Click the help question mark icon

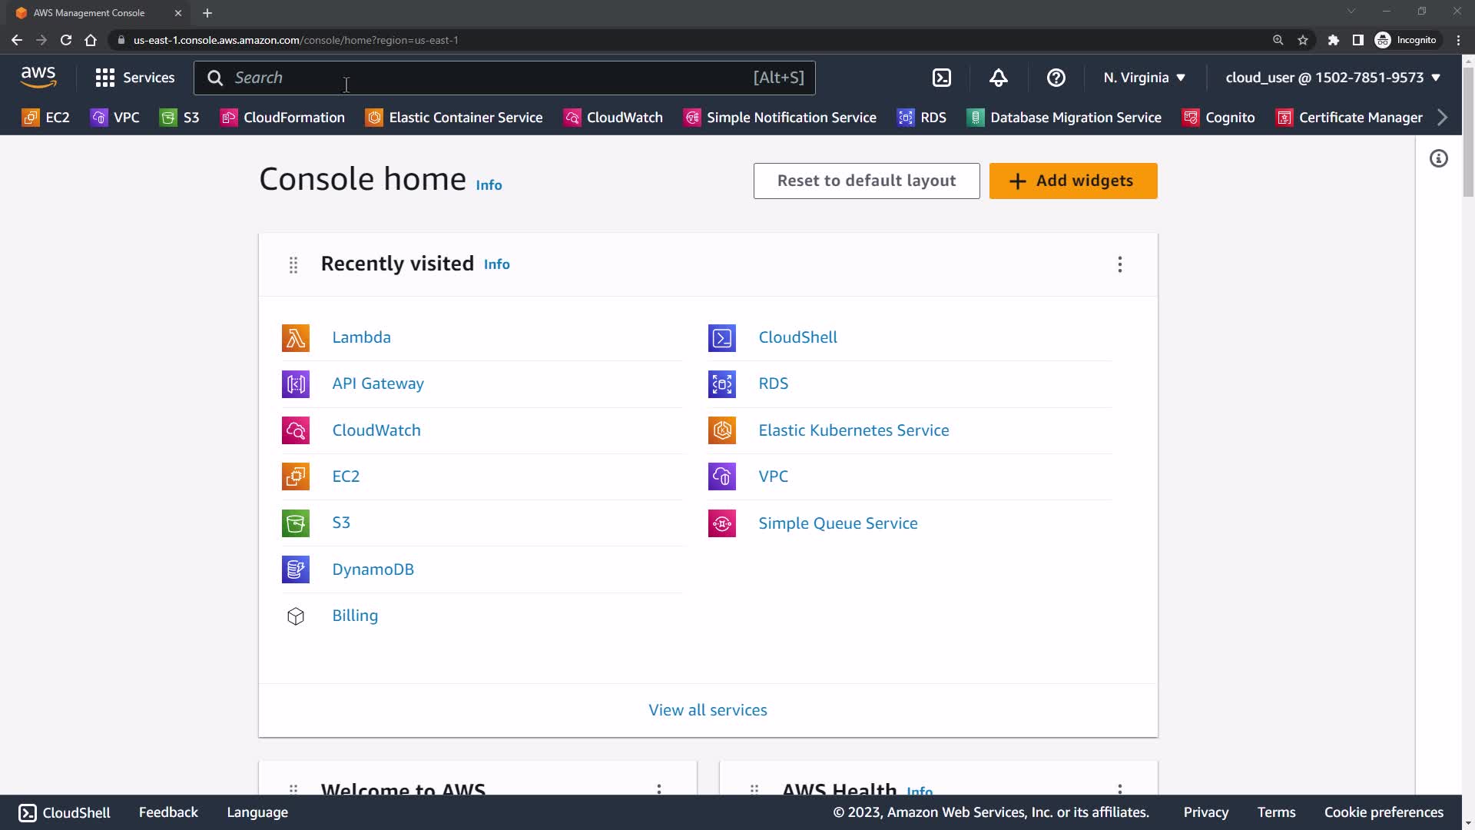point(1056,78)
